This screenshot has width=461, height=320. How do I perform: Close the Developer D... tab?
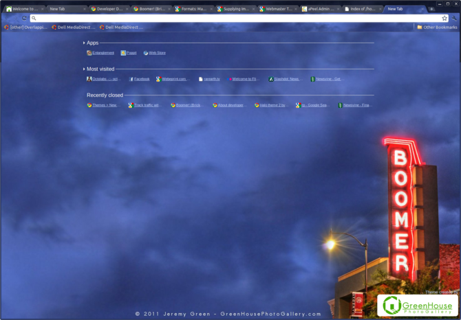[x=127, y=9]
